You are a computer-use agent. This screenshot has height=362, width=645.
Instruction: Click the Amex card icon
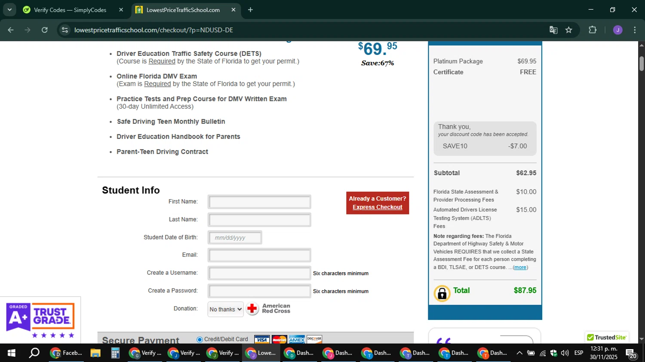[297, 340]
